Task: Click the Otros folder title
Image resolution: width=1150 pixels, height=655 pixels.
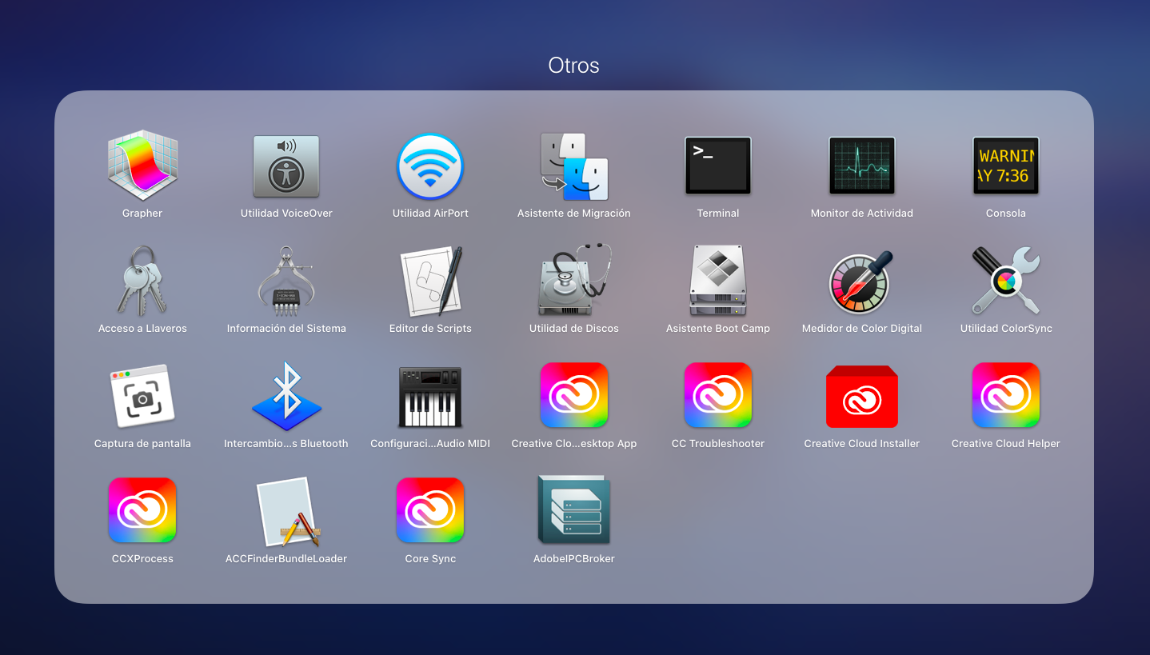Action: (x=573, y=66)
